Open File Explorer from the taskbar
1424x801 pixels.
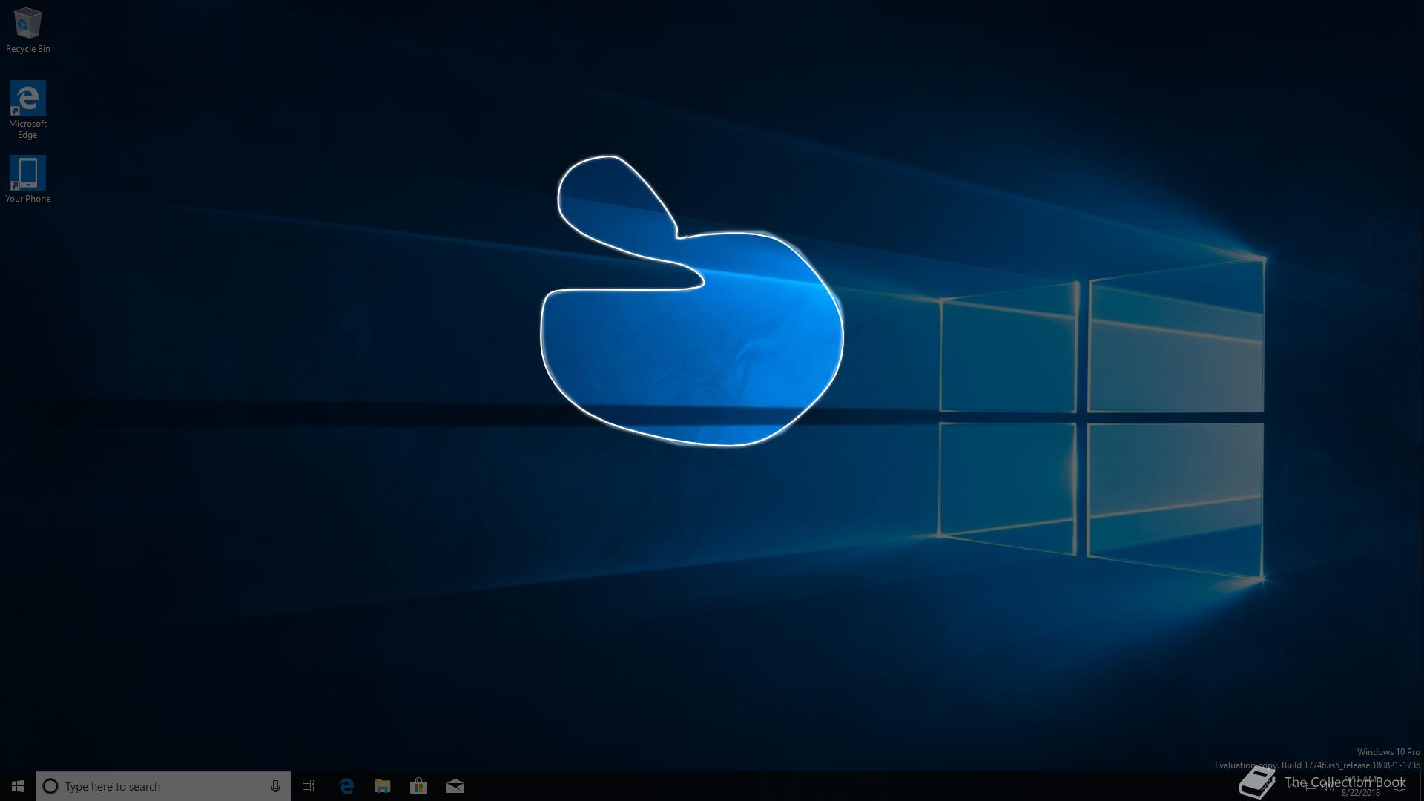[382, 786]
